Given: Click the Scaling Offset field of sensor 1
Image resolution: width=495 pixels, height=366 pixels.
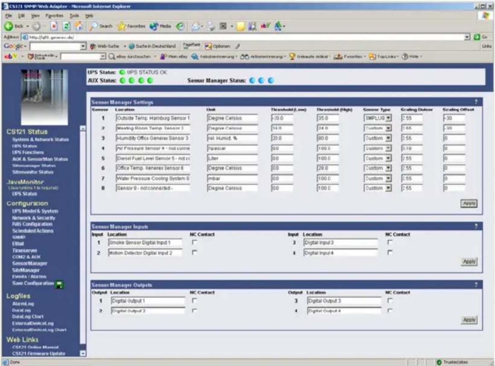Looking at the screenshot, I should coord(454,118).
